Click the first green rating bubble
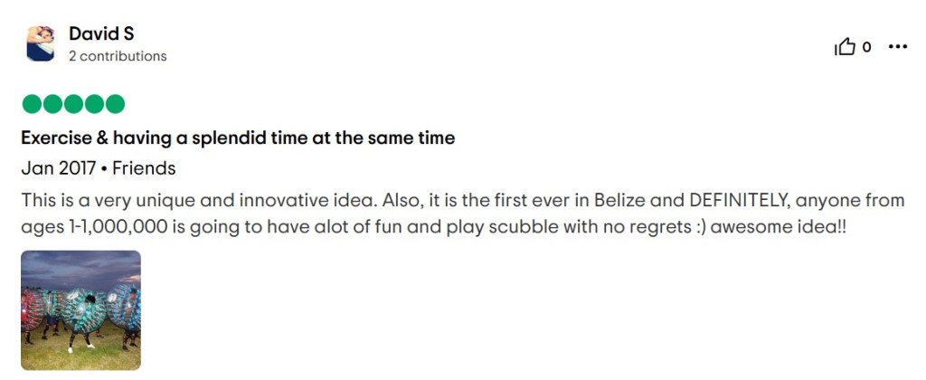926x380 pixels. (x=32, y=104)
